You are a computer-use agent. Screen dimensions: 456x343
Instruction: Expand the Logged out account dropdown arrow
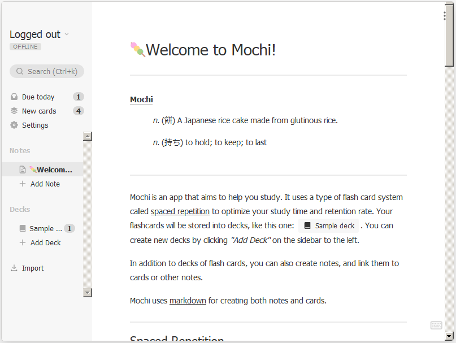click(x=67, y=34)
